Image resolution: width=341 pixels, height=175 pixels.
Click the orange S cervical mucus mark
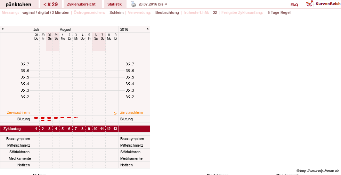click(115, 113)
